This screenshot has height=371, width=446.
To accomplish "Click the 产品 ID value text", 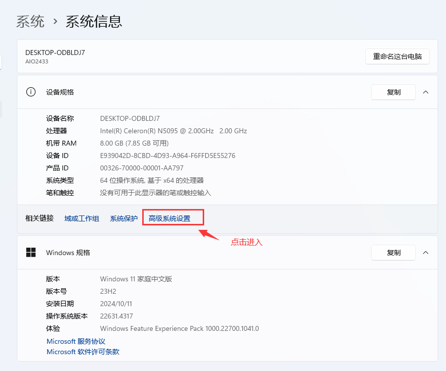I will click(142, 168).
